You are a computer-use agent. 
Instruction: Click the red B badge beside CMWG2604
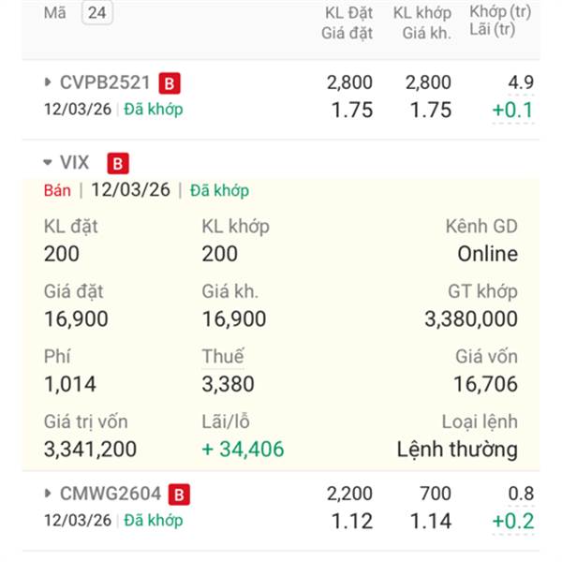pos(179,495)
